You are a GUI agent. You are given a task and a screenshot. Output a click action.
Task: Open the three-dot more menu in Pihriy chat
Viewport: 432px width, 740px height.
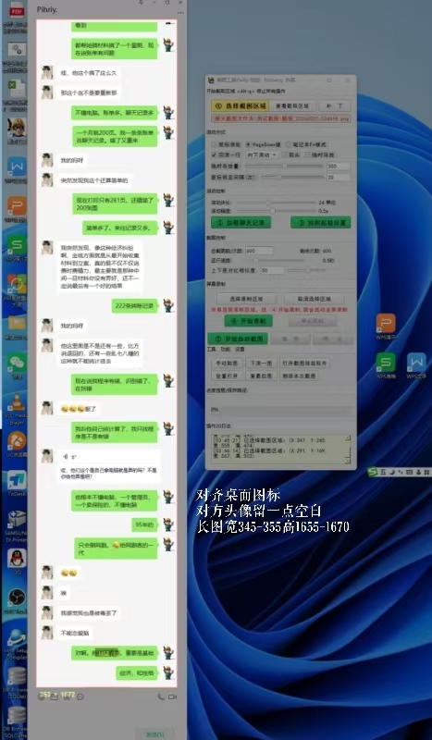tap(179, 12)
